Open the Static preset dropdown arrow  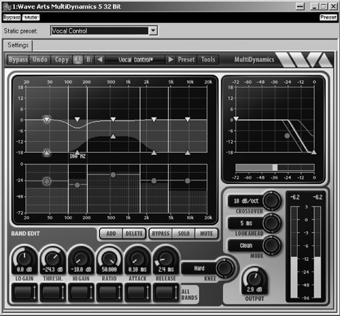(x=153, y=31)
